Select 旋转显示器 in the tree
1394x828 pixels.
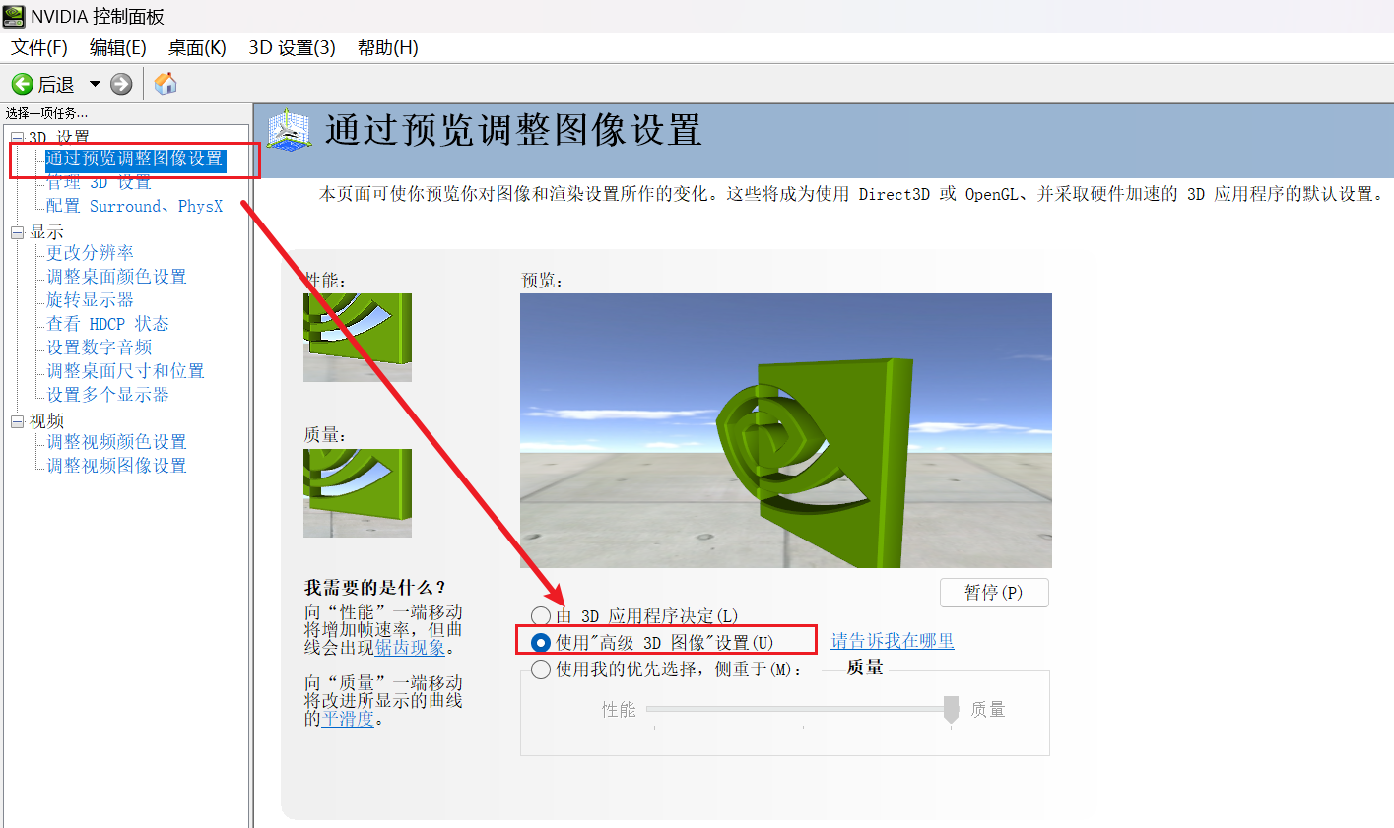click(91, 300)
